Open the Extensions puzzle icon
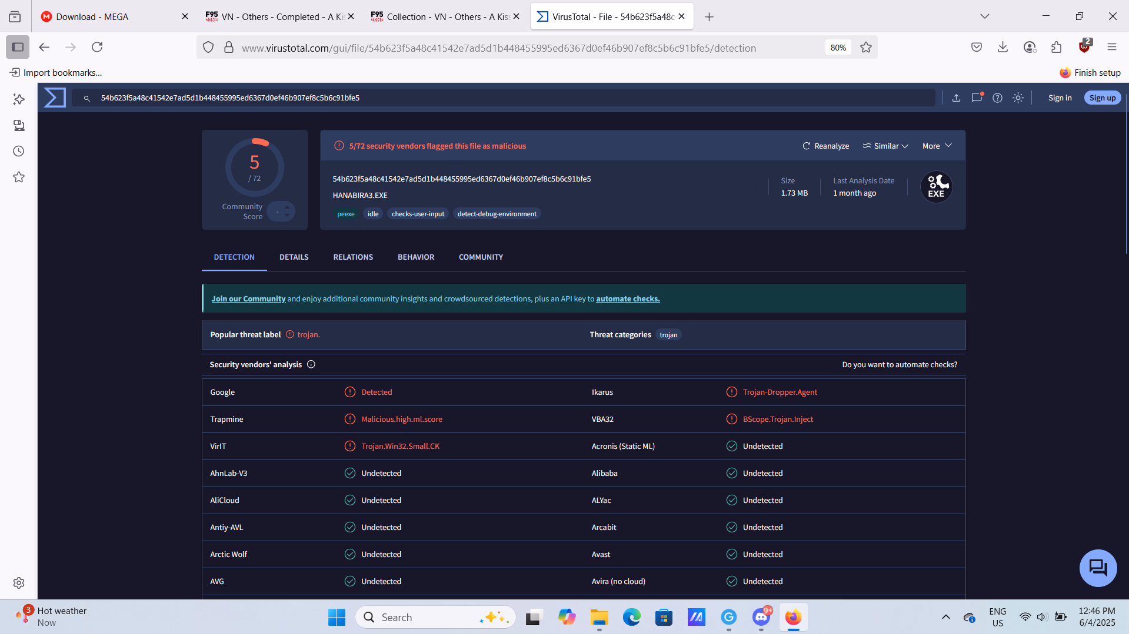1129x634 pixels. [x=1057, y=48]
